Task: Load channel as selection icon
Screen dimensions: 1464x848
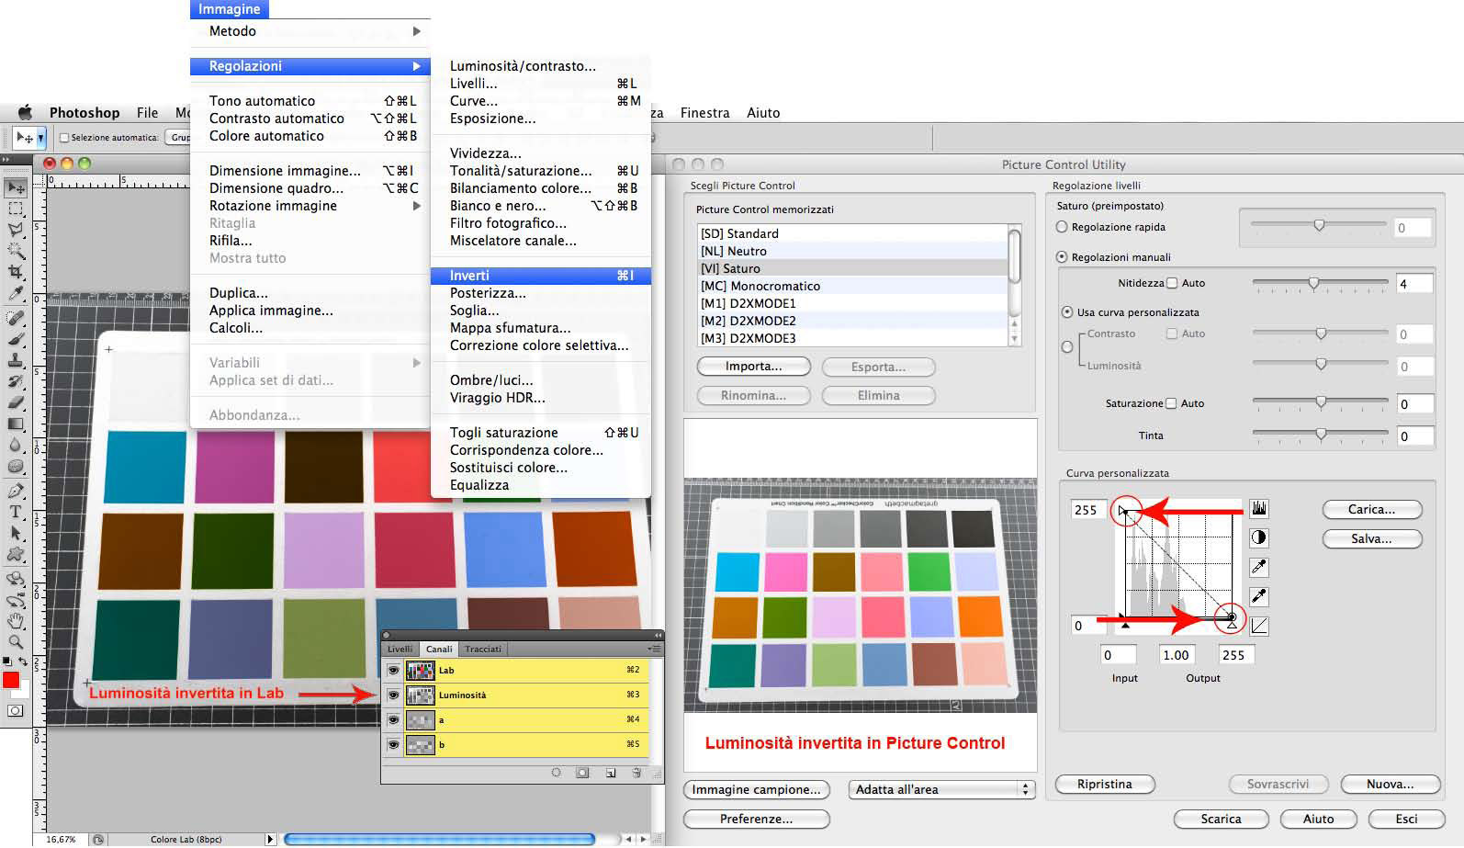Action: click(556, 773)
